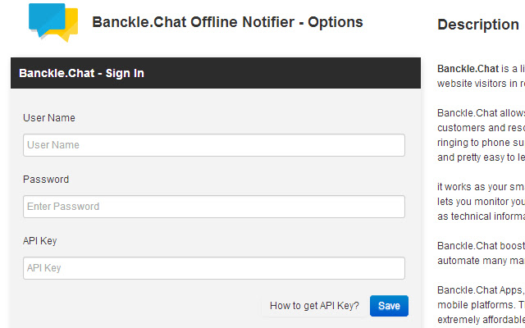
Task: Click the Password field label
Action: pyautogui.click(x=46, y=180)
